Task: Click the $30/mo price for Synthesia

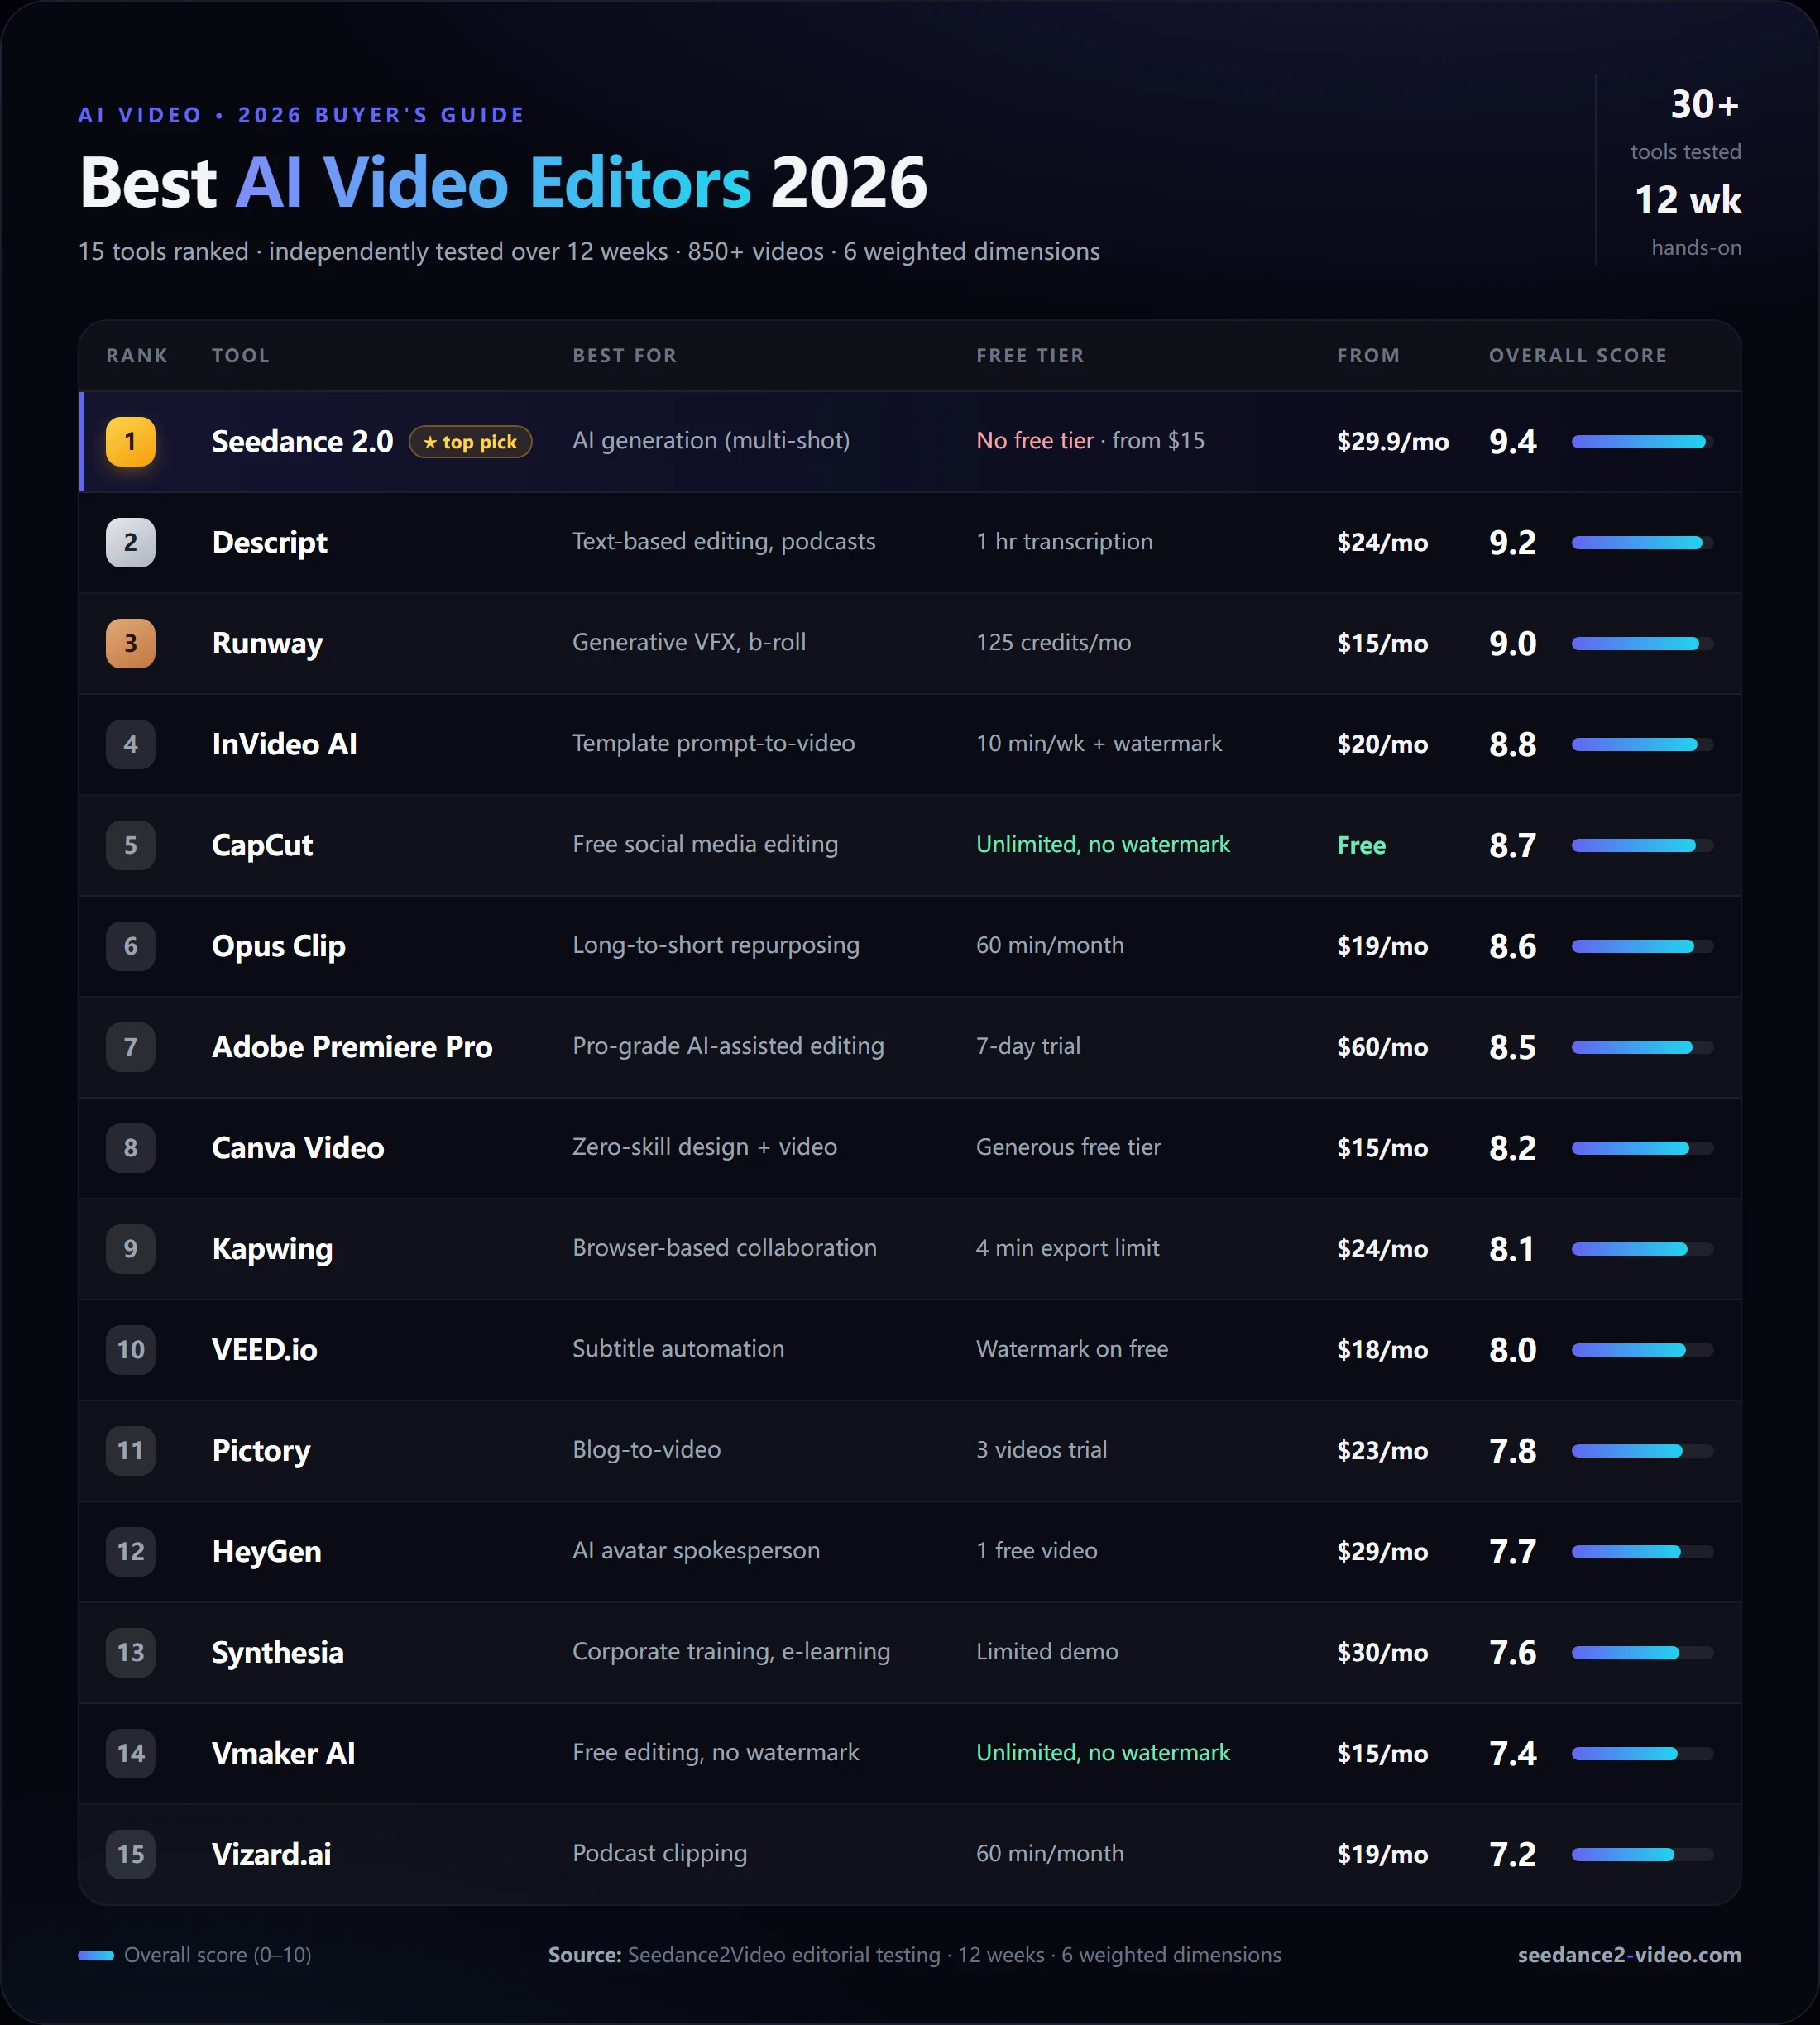Action: [x=1382, y=1654]
